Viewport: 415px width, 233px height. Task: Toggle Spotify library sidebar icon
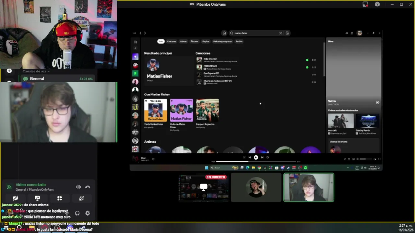tap(135, 42)
